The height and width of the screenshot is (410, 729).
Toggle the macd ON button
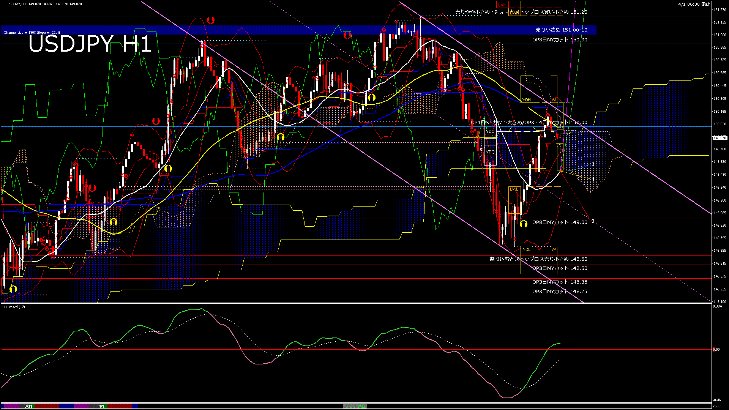pyautogui.click(x=355, y=406)
